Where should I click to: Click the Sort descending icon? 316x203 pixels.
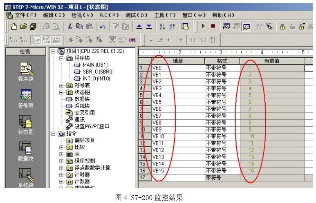173,27
